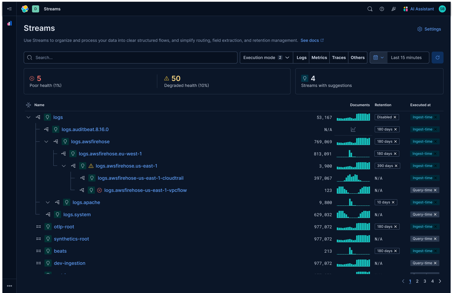Open the newsfeed celebration icon

(394, 9)
